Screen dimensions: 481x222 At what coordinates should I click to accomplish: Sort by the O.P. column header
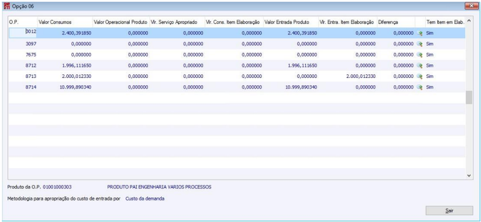point(22,22)
